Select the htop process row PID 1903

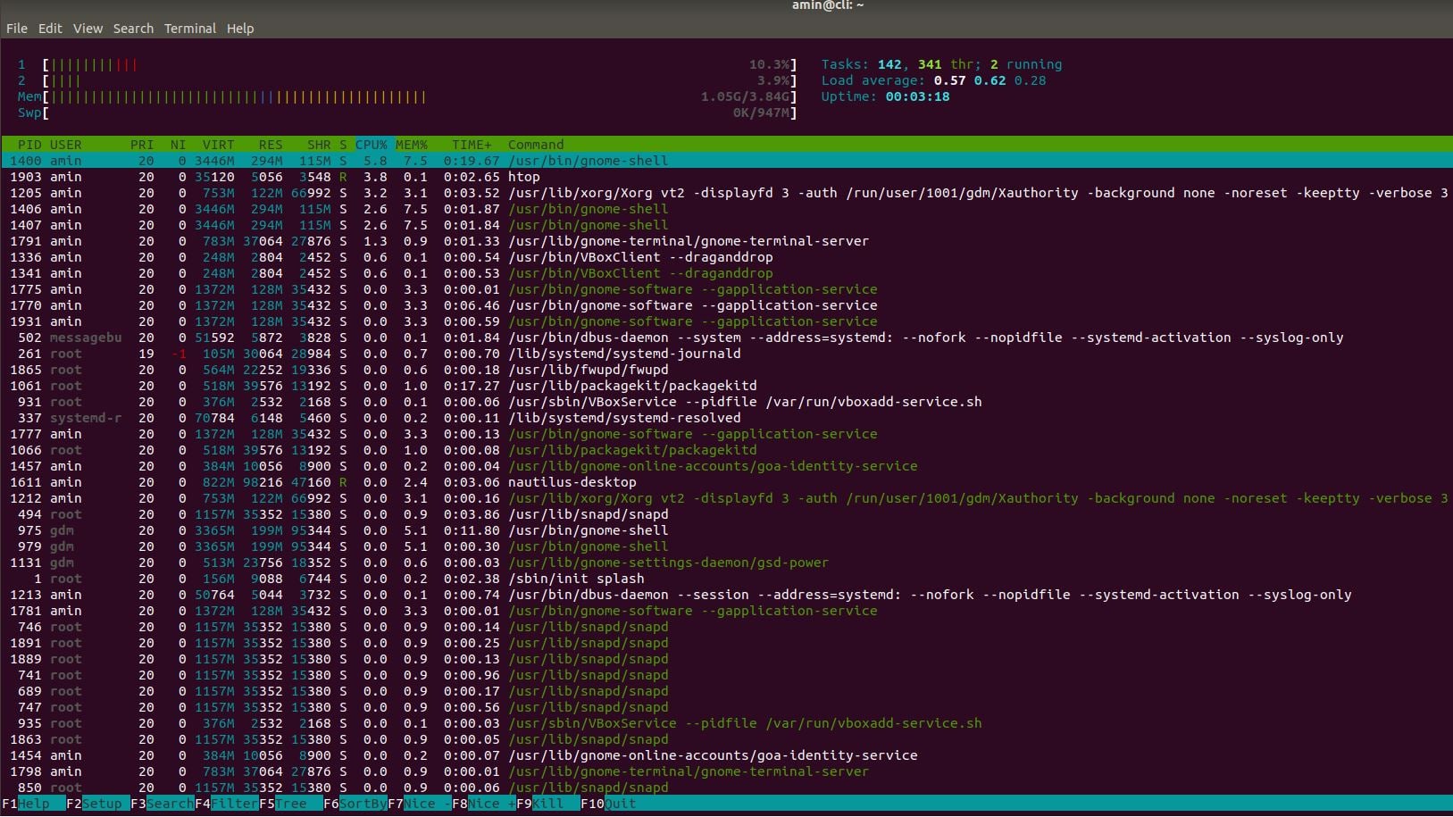coord(726,177)
